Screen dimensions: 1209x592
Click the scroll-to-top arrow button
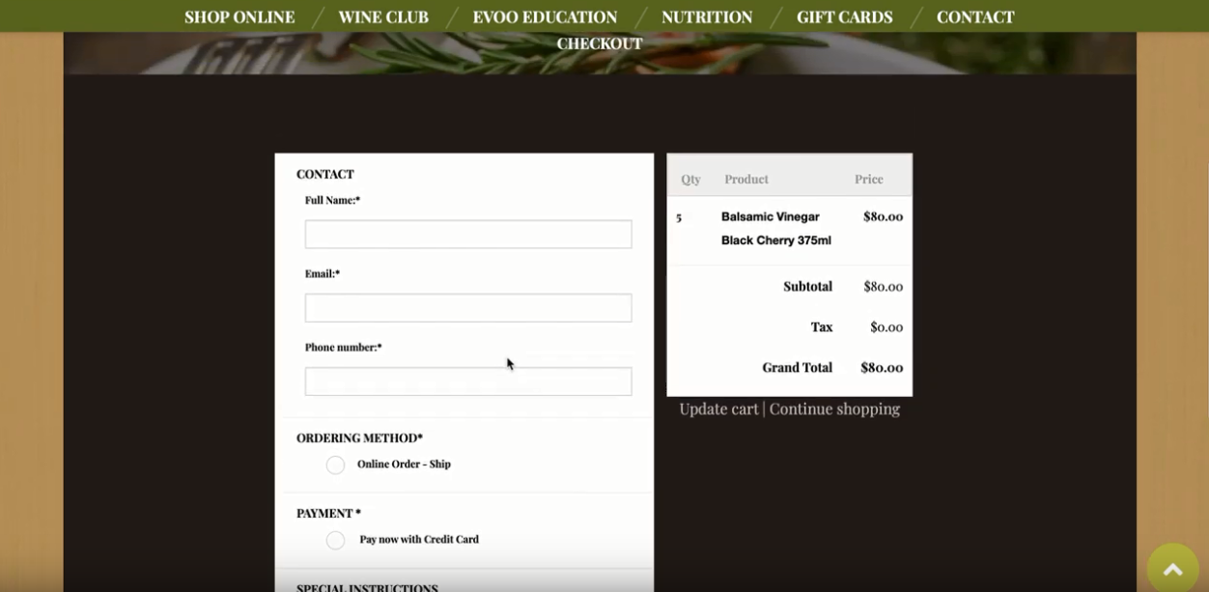point(1172,569)
